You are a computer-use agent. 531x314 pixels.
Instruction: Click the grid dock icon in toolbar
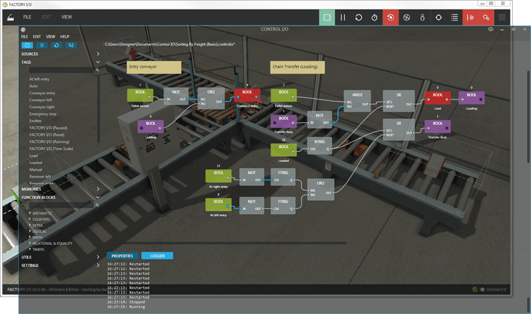502,17
